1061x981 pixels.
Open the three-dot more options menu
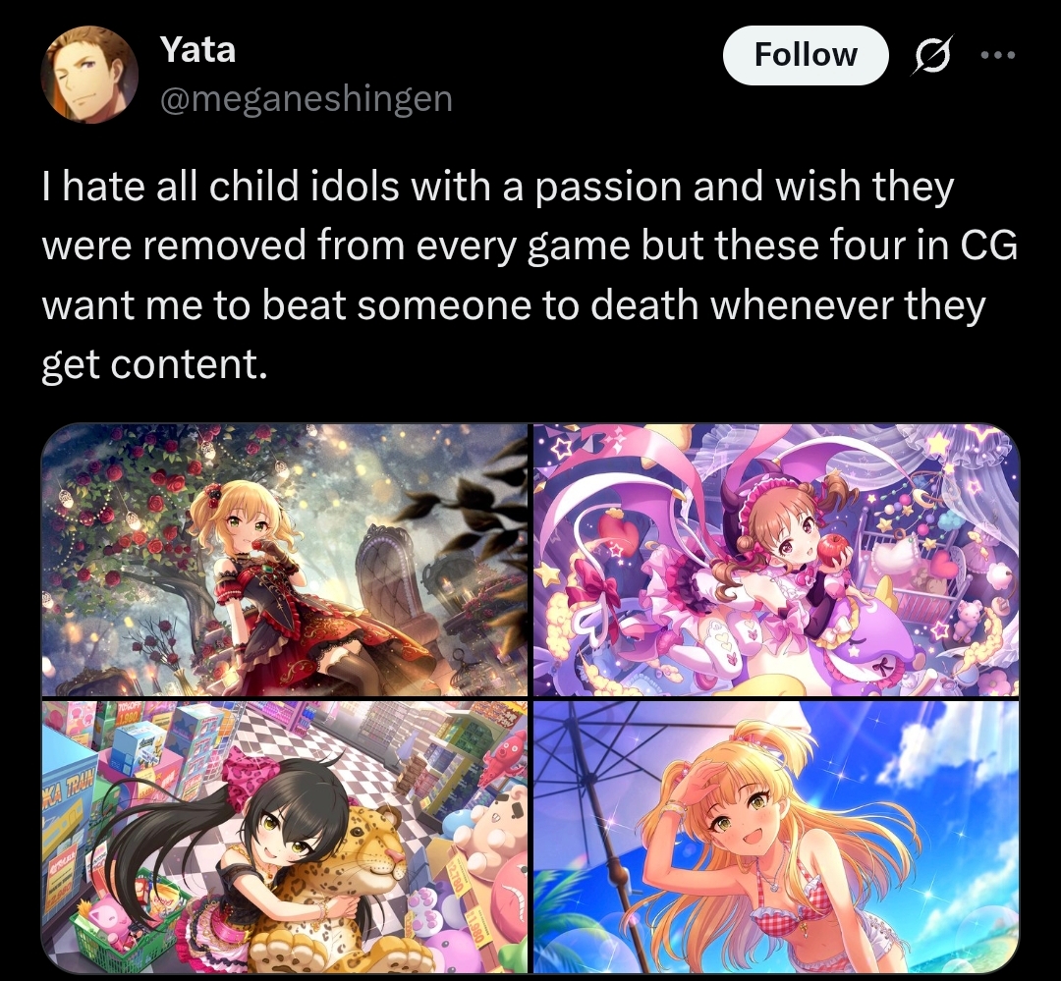point(998,55)
